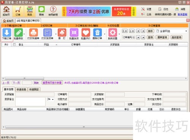
Task: Select the 快递跟踪 tab
Action: pyautogui.click(x=34, y=89)
